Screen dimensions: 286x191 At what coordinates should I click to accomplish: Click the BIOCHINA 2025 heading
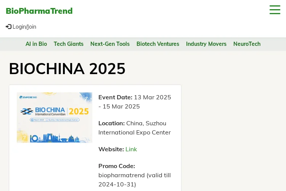[67, 69]
